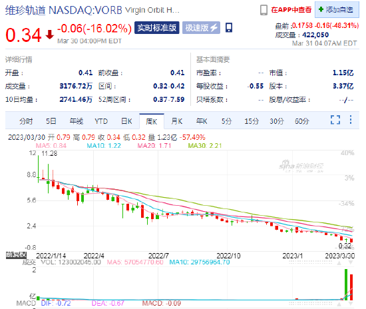Select the 实时标准版 button
Image resolution: width=366 pixels, height=309 pixels.
pyautogui.click(x=156, y=28)
